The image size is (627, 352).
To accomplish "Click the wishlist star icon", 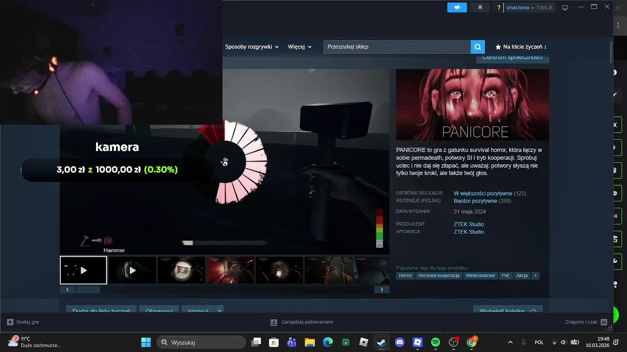I will click(x=498, y=47).
